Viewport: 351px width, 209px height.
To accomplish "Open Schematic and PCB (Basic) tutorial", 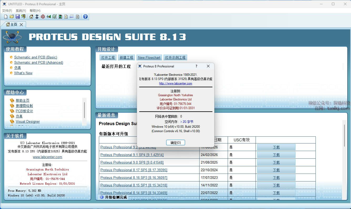I will pos(35,57).
